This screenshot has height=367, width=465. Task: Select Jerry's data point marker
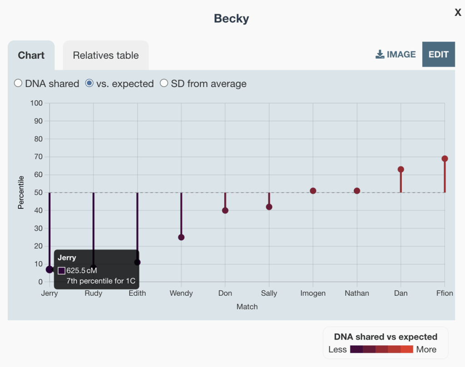pos(49,269)
